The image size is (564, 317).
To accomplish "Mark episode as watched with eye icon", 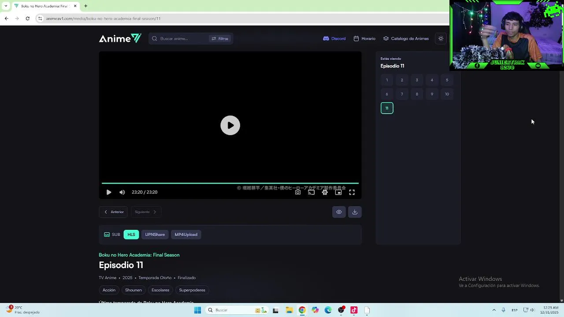I will click(x=339, y=212).
